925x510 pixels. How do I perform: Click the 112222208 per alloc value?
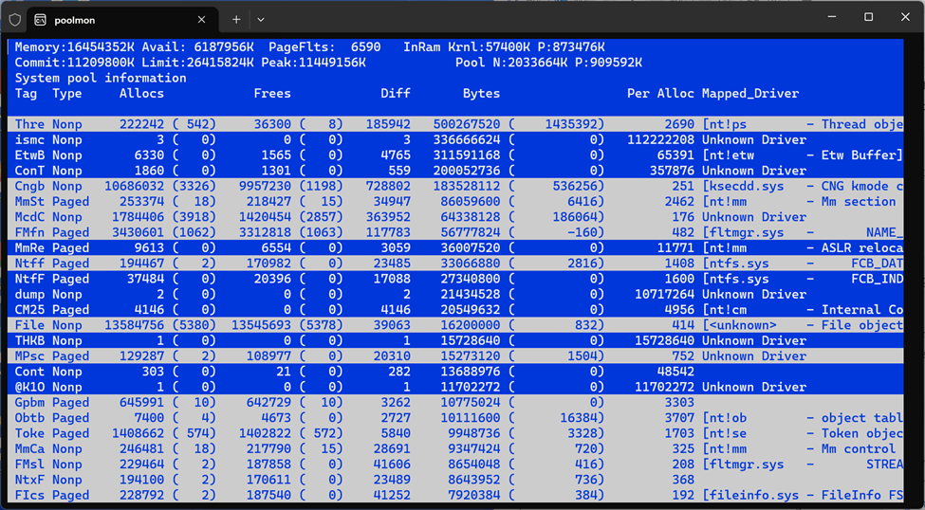pos(660,139)
